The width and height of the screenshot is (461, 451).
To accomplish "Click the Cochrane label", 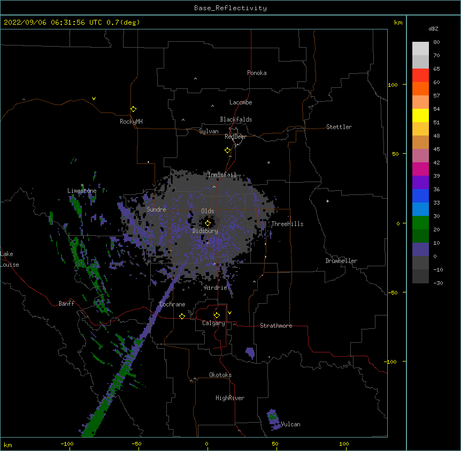I will [172, 304].
